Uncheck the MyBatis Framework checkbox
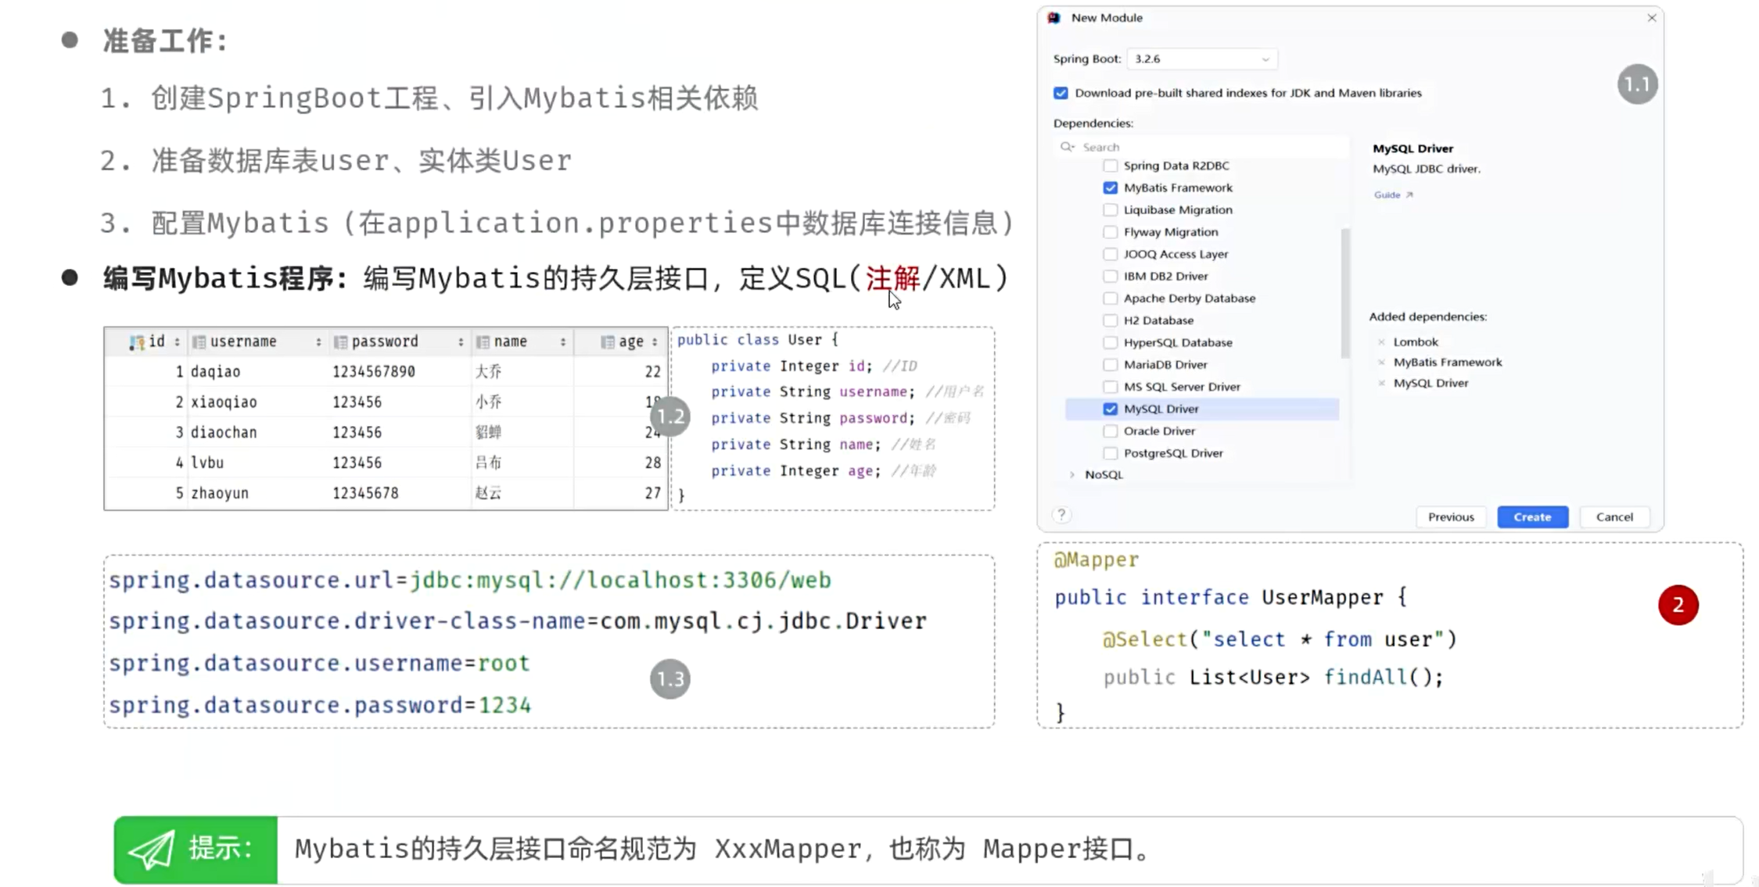 tap(1110, 188)
